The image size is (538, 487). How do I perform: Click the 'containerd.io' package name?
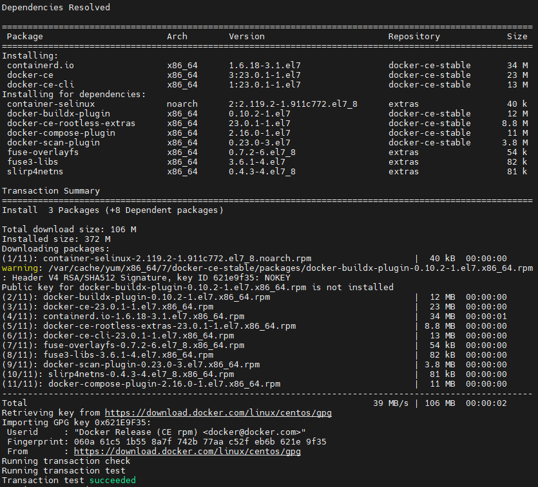click(x=41, y=66)
